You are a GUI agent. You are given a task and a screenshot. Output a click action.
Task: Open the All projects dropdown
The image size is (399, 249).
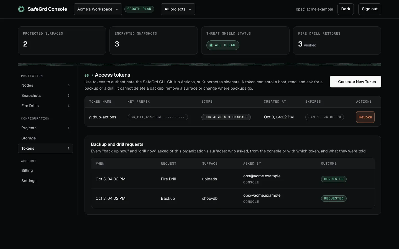pos(178,9)
